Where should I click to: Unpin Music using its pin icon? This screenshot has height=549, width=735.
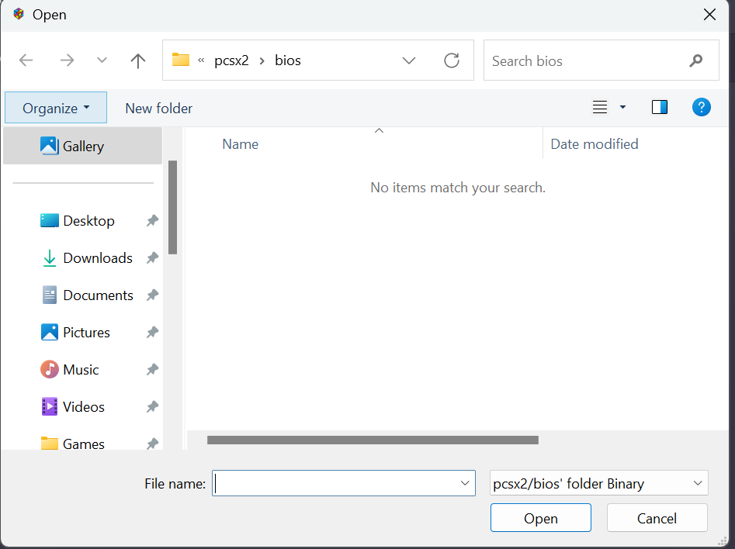pos(152,370)
